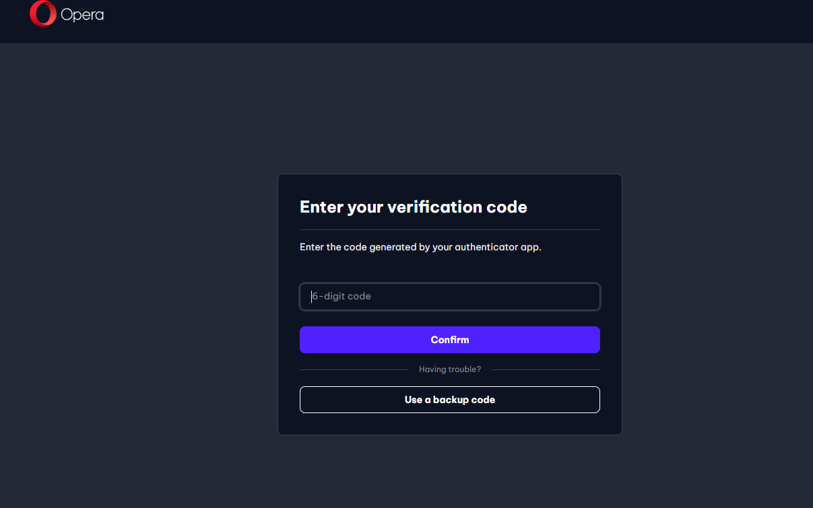
Task: Click empty header bar right of Opera
Action: tap(458, 22)
